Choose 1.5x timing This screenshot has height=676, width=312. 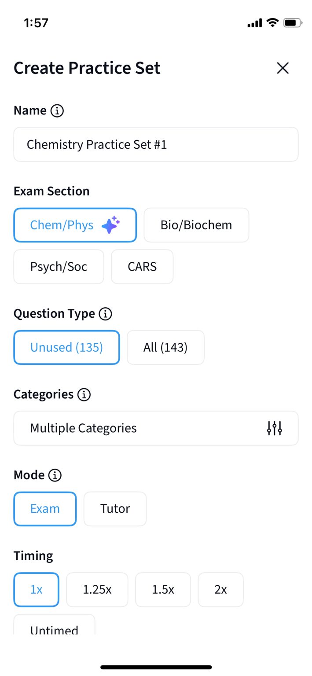click(x=163, y=590)
